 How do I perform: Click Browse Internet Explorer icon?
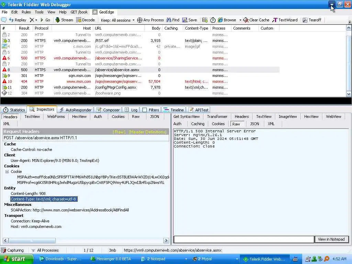pos(220,20)
